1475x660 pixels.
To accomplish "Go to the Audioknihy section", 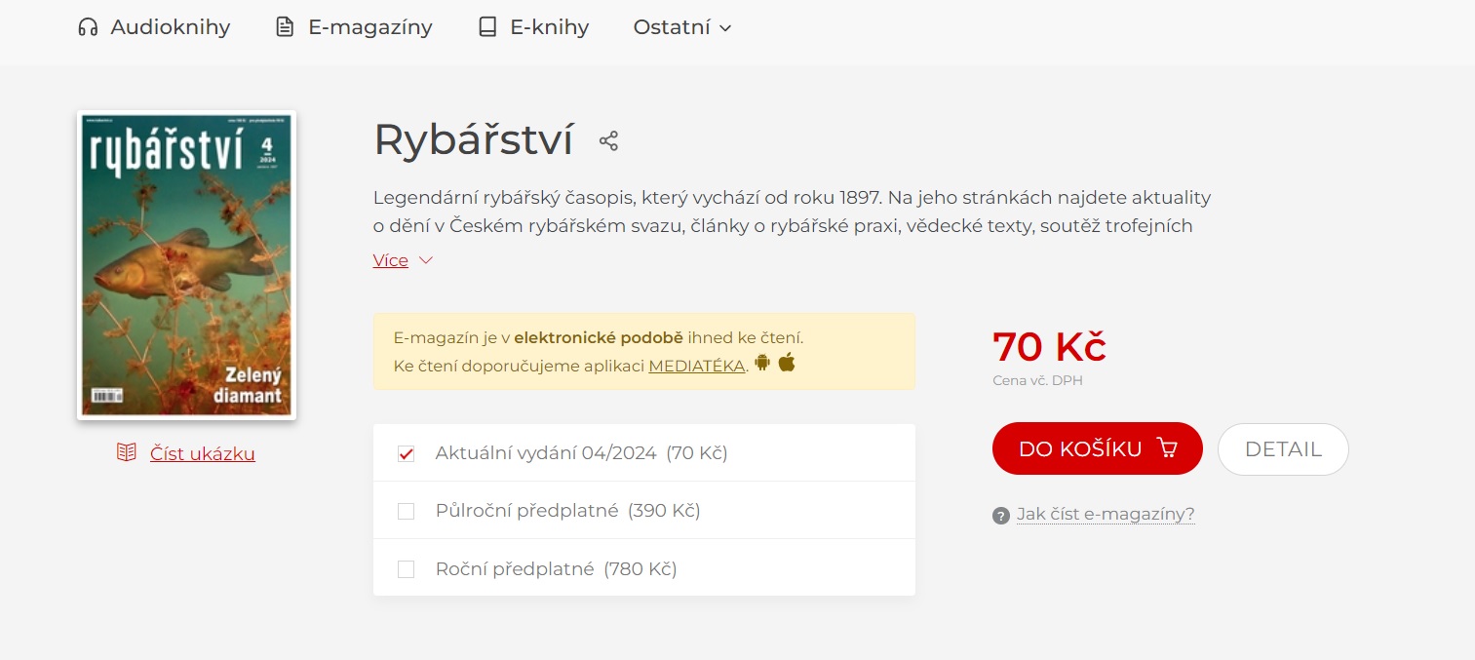I will (170, 27).
